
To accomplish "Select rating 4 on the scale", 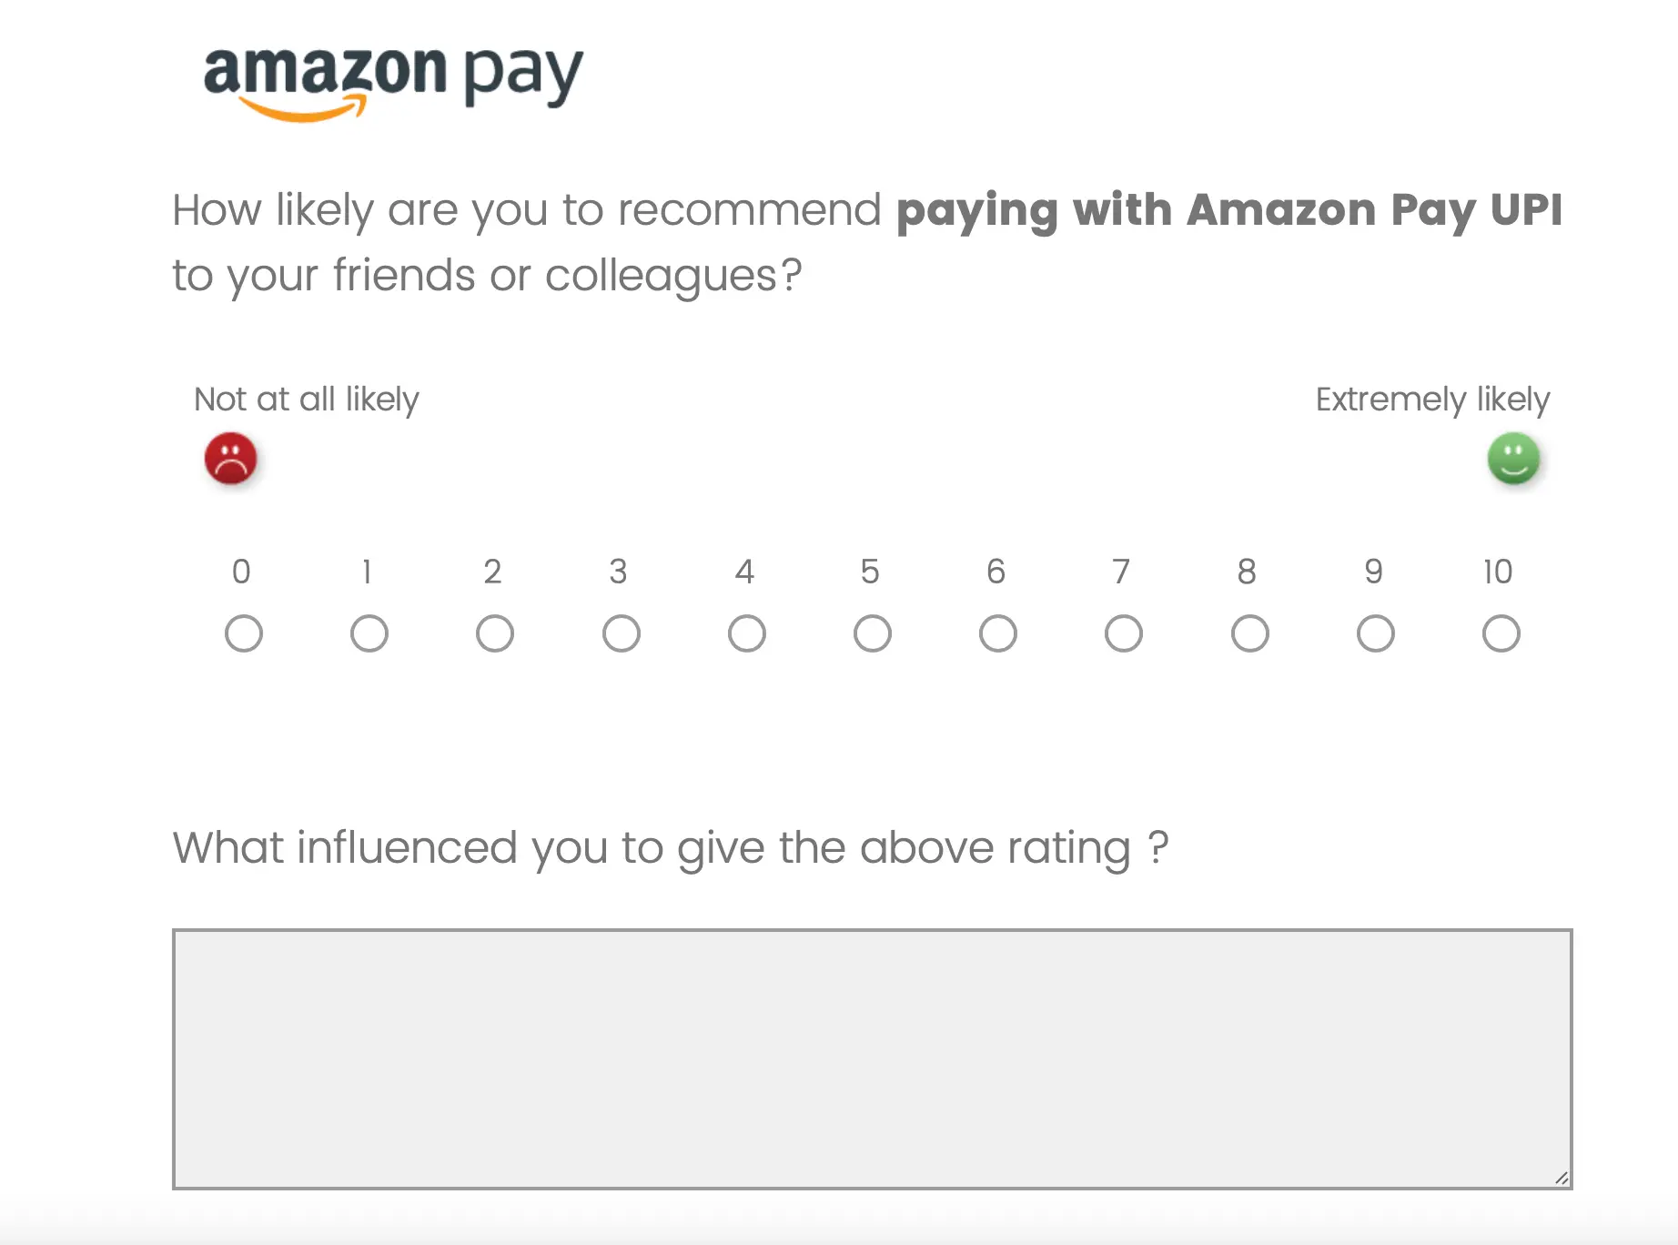I will coord(746,632).
